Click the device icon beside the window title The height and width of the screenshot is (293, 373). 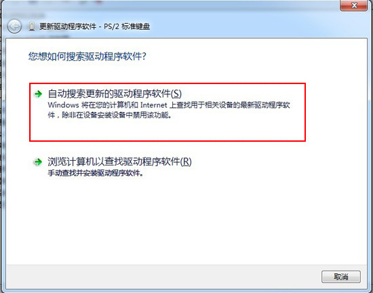[32, 26]
